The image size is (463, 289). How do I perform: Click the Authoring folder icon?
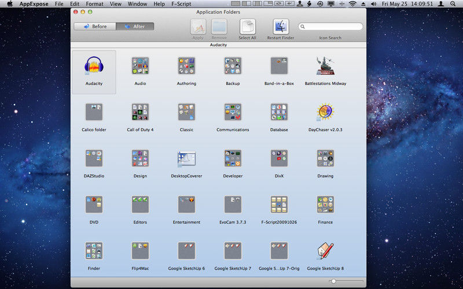186,65
